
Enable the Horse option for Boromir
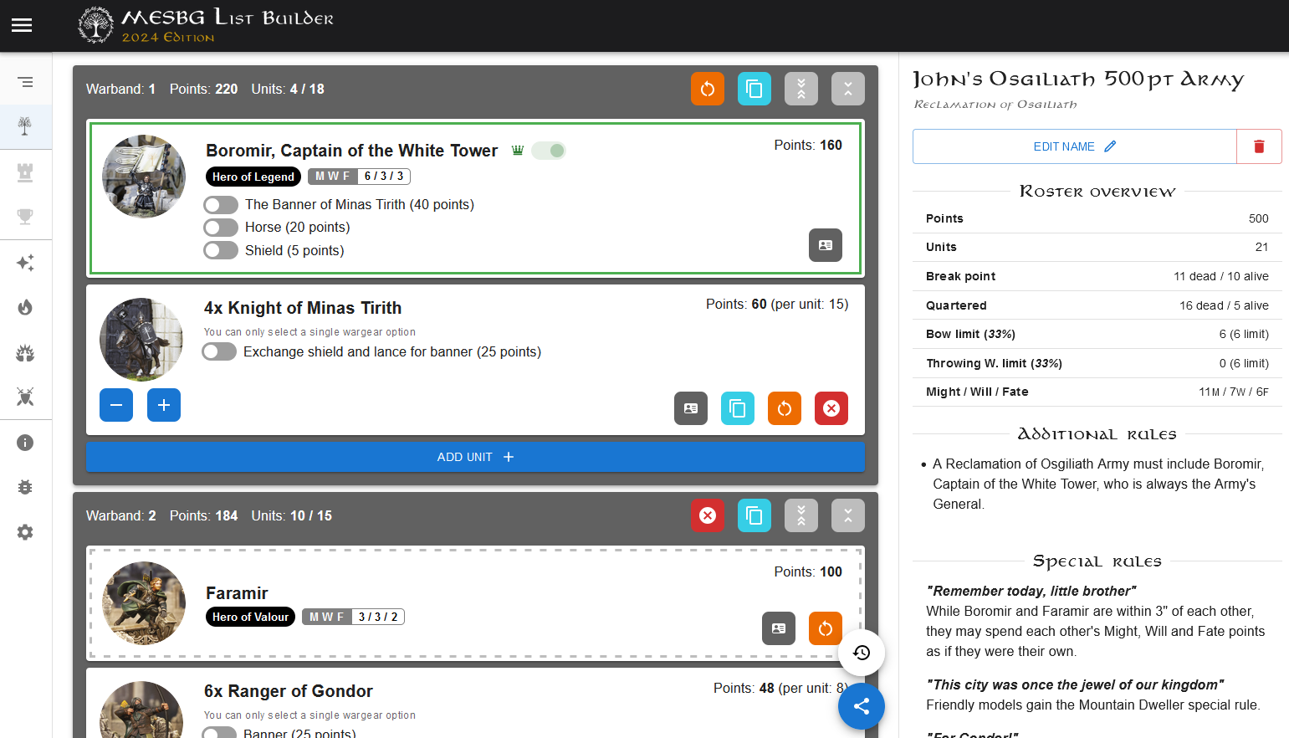point(220,227)
